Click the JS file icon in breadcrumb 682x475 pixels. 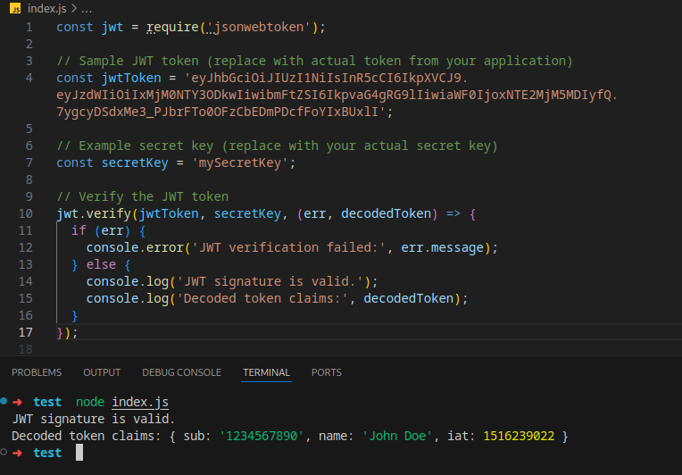coord(15,8)
